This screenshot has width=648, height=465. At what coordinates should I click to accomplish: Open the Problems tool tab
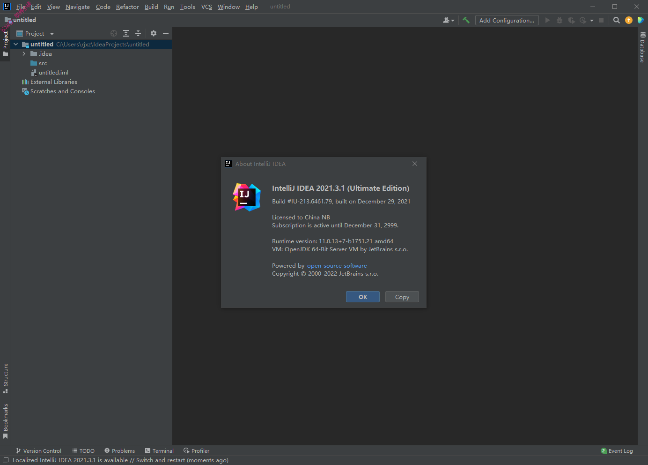point(119,451)
